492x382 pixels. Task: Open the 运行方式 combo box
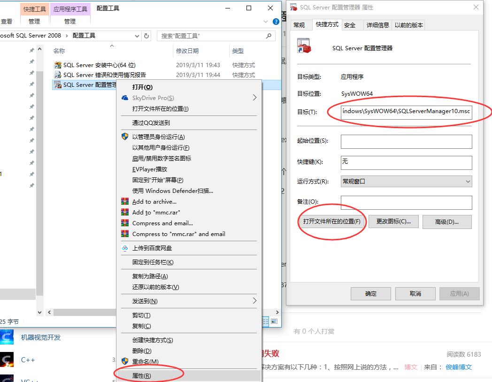407,181
